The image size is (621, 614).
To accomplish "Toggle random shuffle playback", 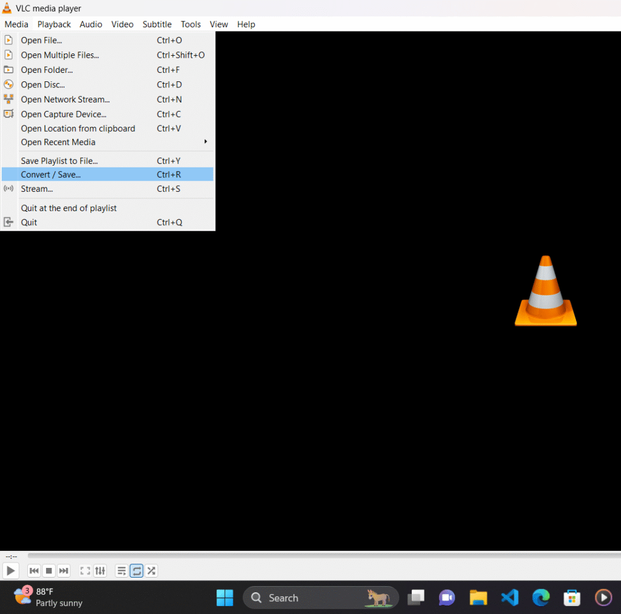I will (151, 571).
